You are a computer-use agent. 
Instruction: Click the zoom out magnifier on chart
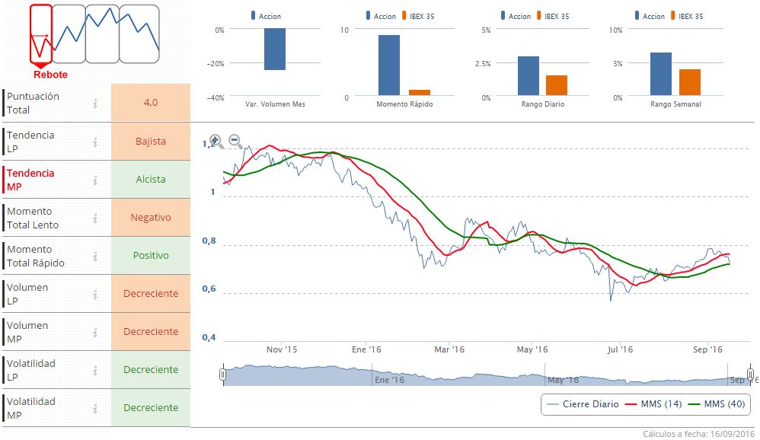(235, 141)
